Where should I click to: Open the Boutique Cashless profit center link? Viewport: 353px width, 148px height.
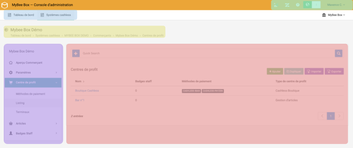tap(87, 90)
